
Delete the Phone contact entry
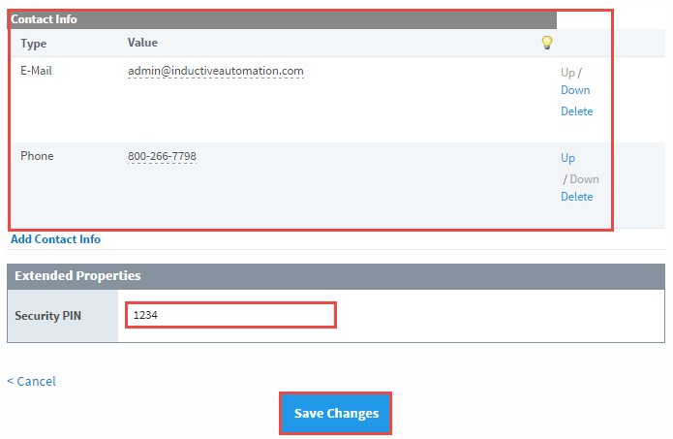coord(576,197)
